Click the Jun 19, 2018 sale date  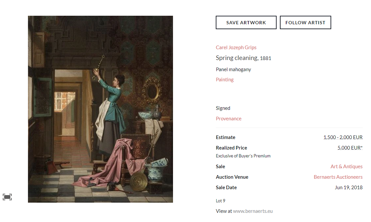[348, 188]
